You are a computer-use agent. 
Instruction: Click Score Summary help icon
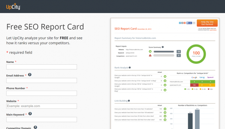(x=163, y=47)
